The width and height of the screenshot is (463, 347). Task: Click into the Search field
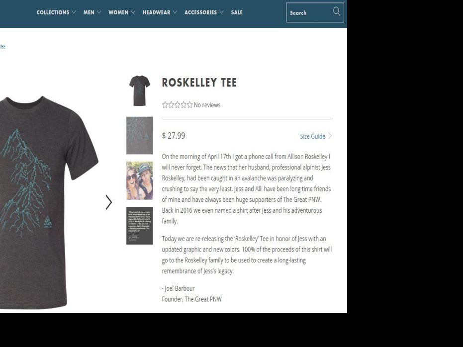coord(315,12)
